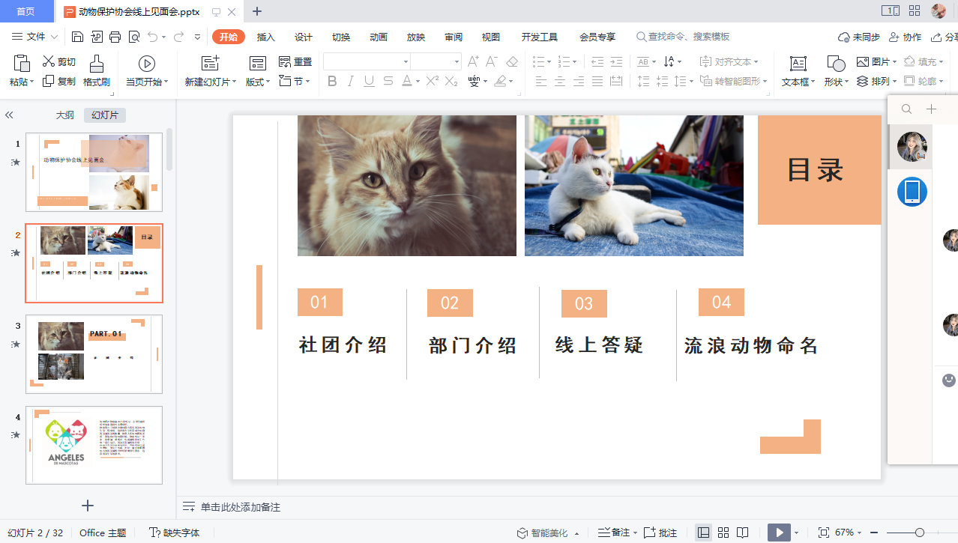Switch to the 大纲 outline tab

pyautogui.click(x=65, y=115)
